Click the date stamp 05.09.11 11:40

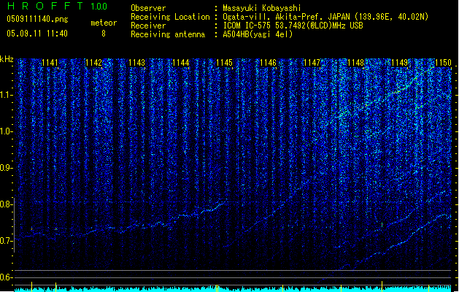(37, 34)
